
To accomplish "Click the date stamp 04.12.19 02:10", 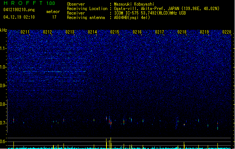I will pos(19,17).
